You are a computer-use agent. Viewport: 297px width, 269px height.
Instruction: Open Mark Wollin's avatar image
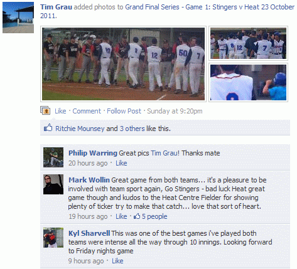[53, 184]
